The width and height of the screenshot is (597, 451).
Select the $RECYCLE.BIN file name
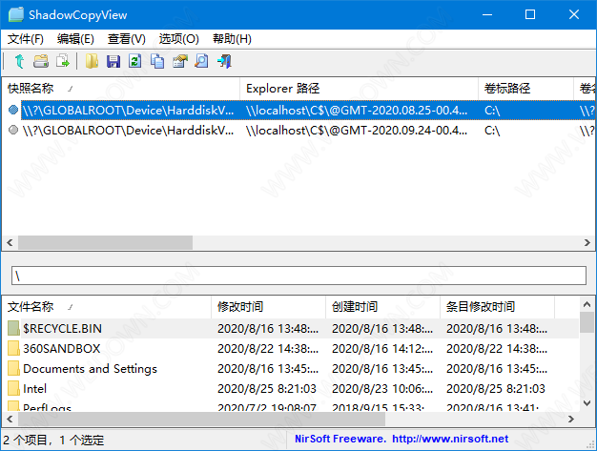[62, 328]
